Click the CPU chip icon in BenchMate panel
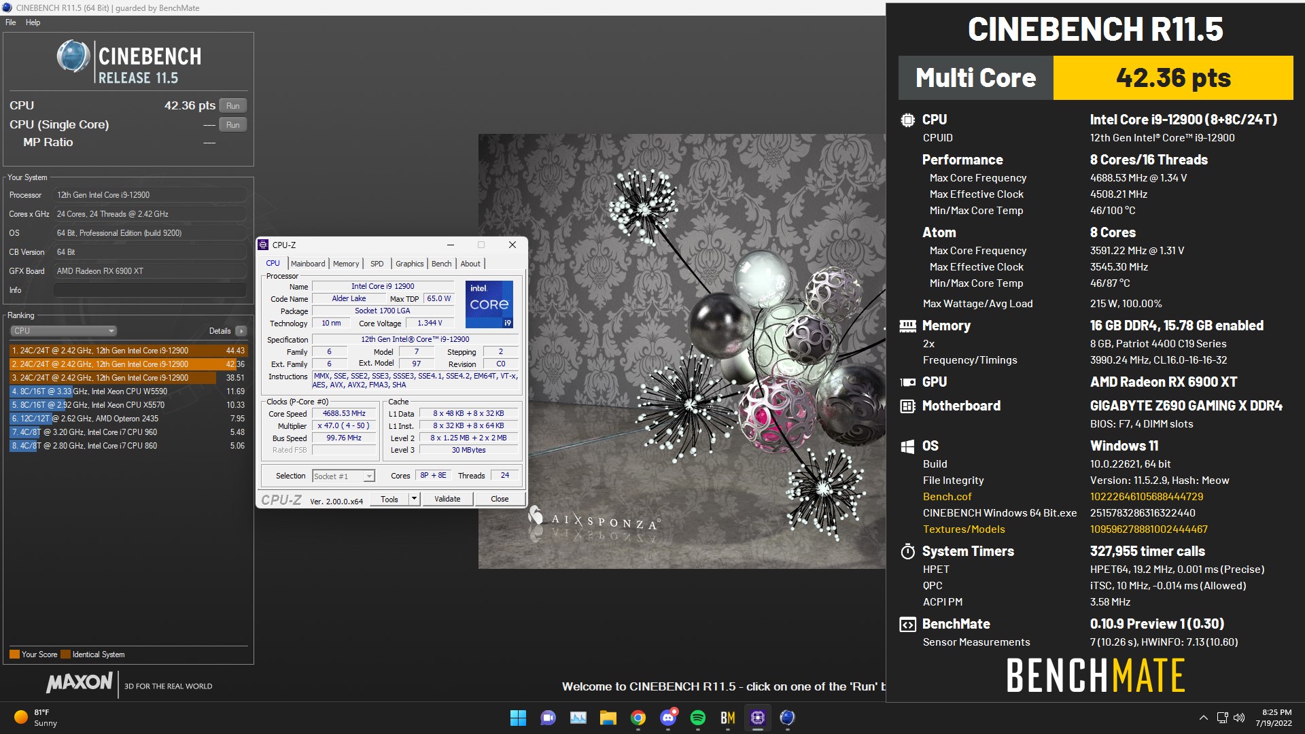 [x=907, y=120]
